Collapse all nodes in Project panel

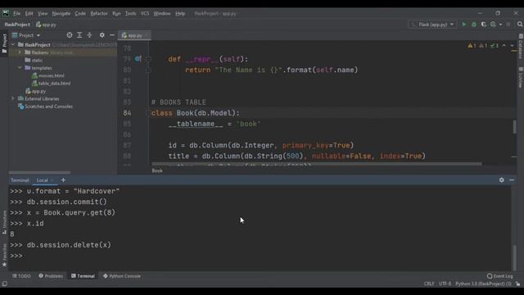pos(89,35)
